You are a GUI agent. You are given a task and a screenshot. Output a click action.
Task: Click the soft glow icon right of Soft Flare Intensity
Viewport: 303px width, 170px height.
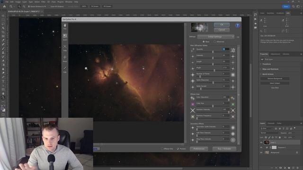233,134
